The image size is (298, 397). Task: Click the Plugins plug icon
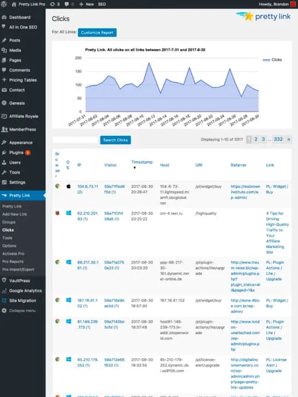click(x=4, y=152)
